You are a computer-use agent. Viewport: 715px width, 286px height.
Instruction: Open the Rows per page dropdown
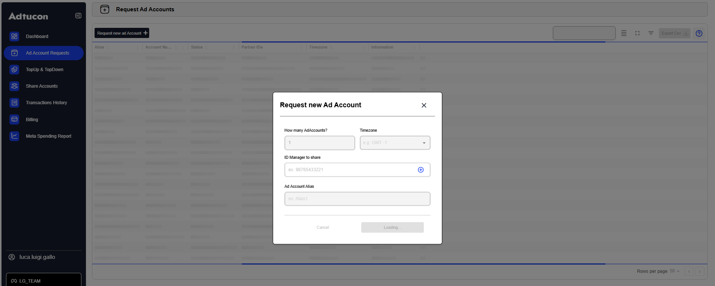pos(674,271)
